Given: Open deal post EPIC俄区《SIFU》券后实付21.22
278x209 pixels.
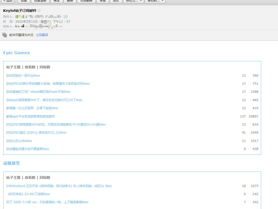Looking at the screenshot, I should point(36,132).
